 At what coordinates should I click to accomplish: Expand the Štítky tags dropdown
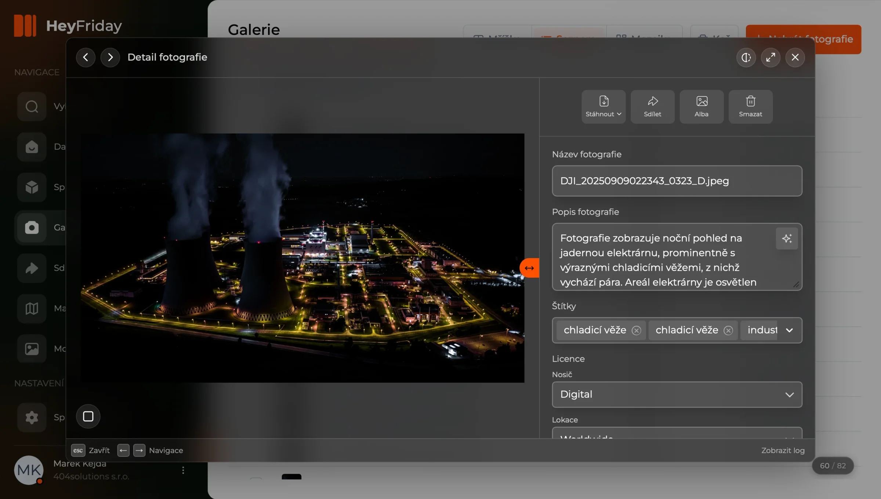coord(789,330)
